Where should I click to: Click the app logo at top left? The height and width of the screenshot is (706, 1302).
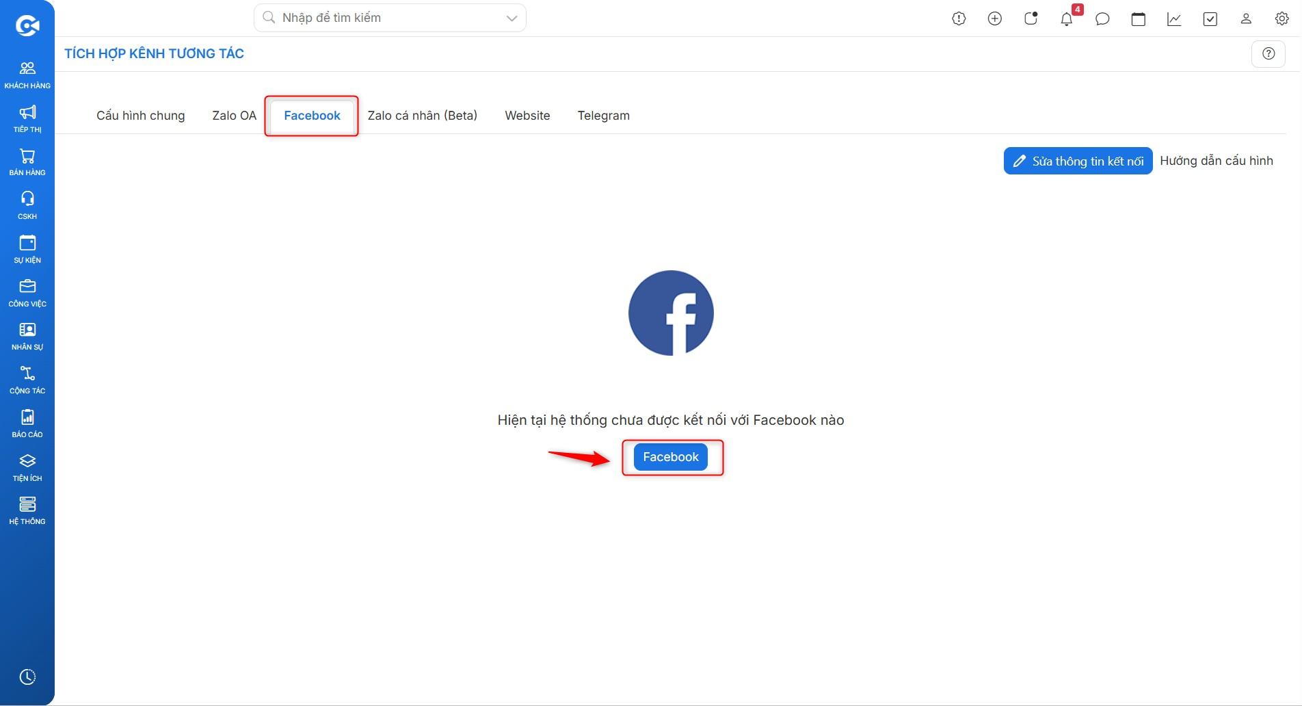pos(27,25)
